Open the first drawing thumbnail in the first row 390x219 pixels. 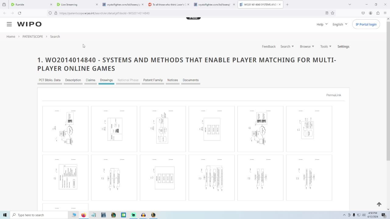pos(65,129)
